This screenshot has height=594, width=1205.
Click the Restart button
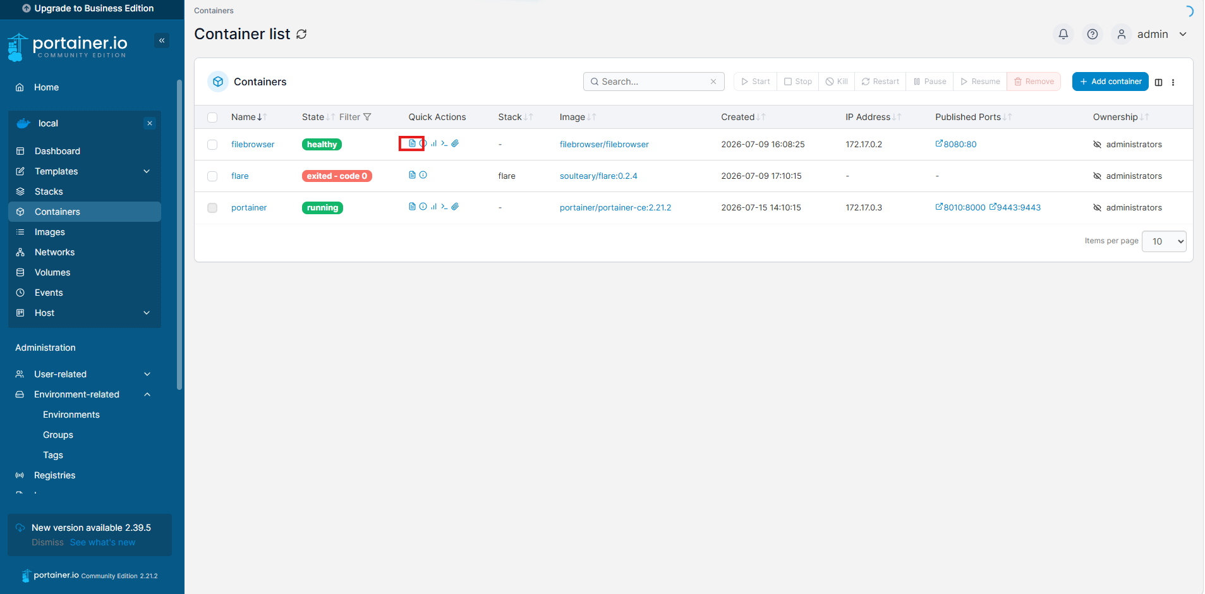[x=880, y=82]
